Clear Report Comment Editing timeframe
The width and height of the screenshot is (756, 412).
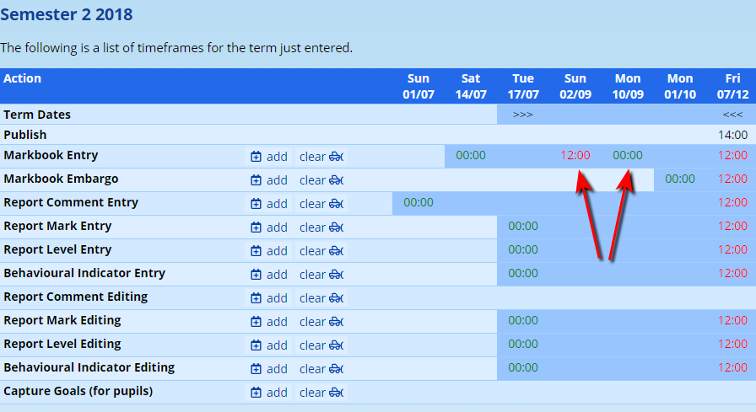coord(322,298)
